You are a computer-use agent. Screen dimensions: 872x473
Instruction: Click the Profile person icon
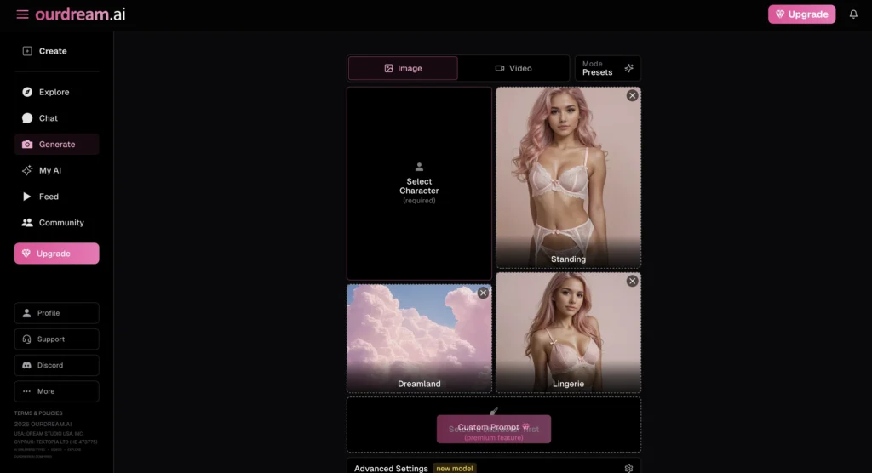(26, 313)
